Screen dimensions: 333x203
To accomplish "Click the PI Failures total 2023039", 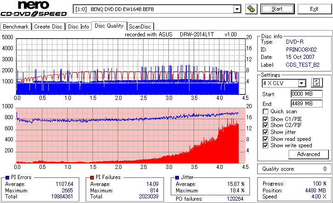I will click(149, 197).
